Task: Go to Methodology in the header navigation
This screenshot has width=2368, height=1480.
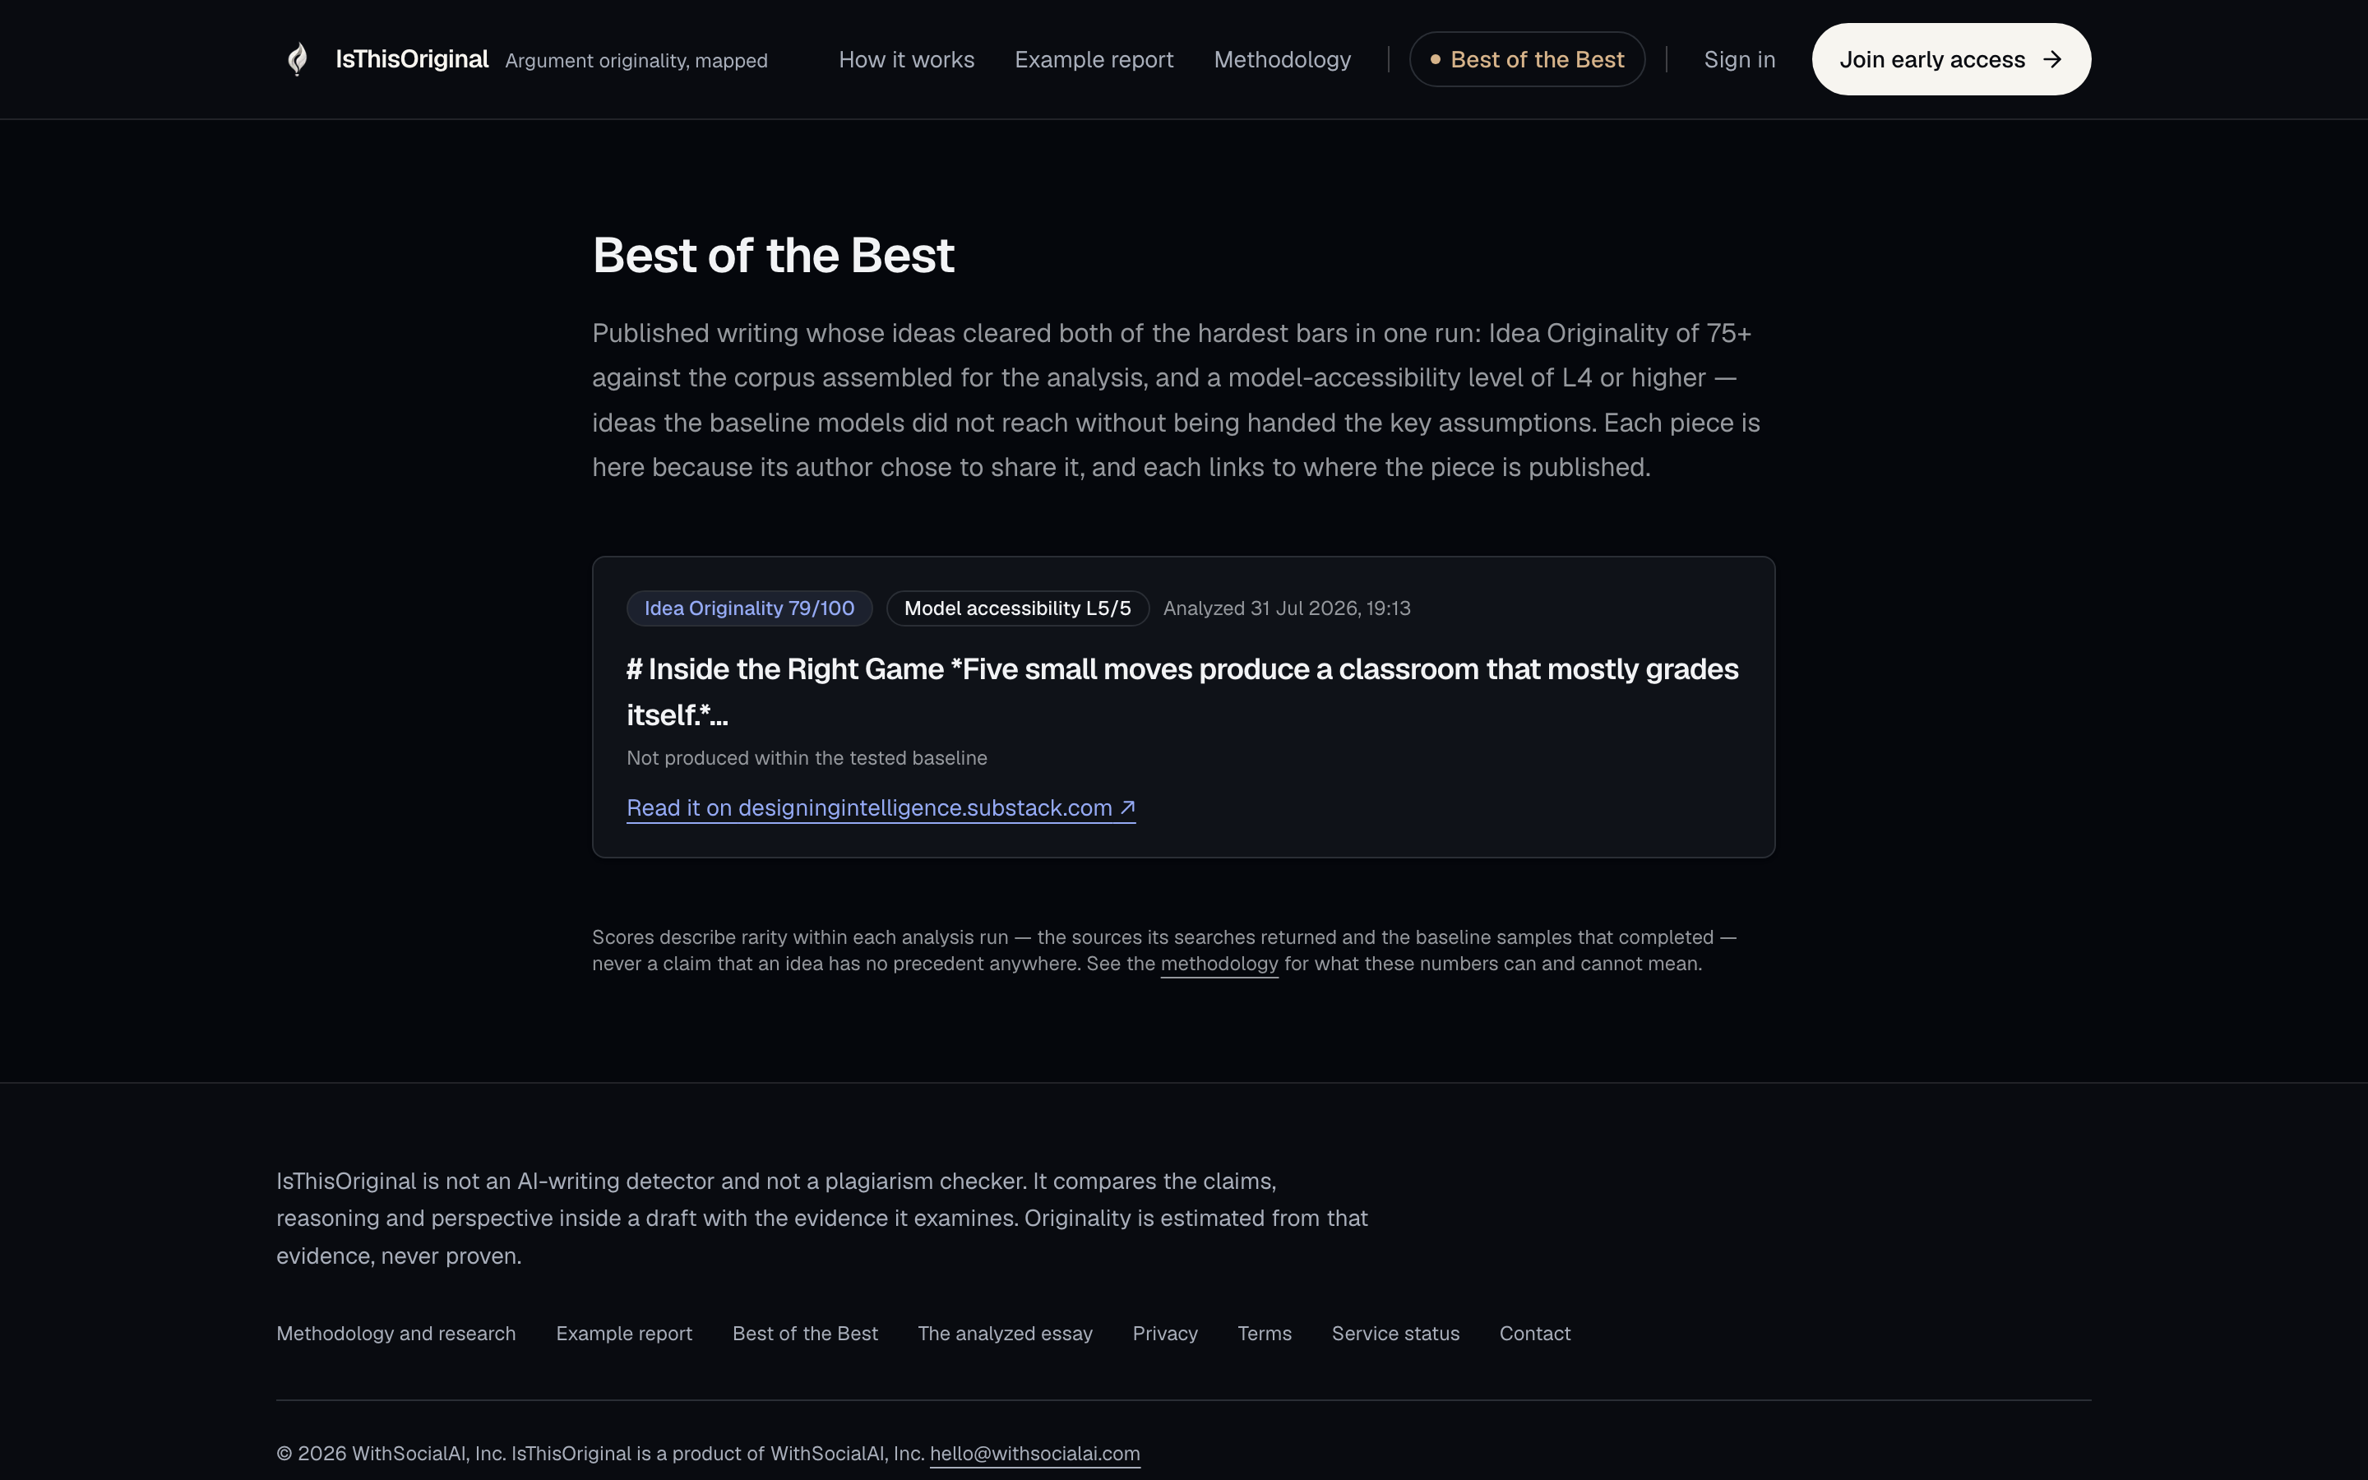Action: click(1282, 60)
